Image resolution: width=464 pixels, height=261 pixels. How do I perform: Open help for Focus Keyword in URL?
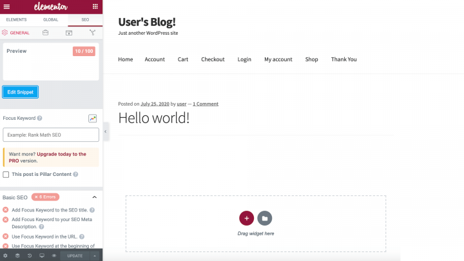(82, 237)
